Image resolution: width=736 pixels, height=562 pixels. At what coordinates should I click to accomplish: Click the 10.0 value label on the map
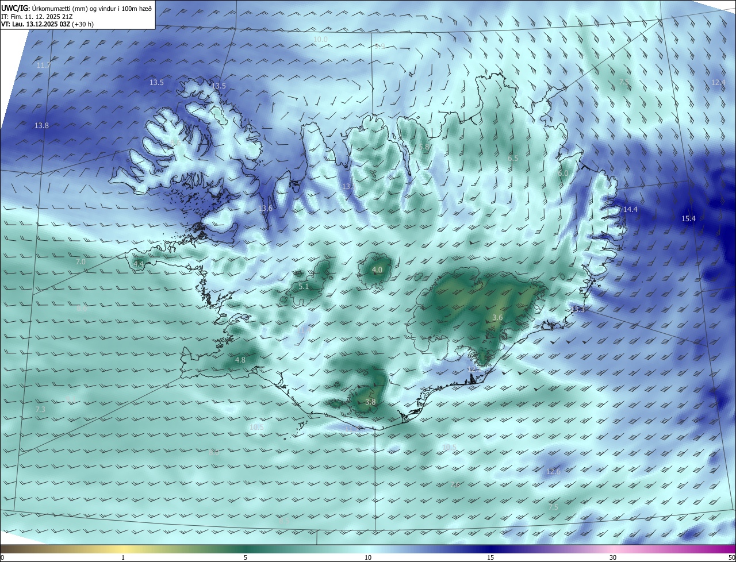tap(320, 40)
